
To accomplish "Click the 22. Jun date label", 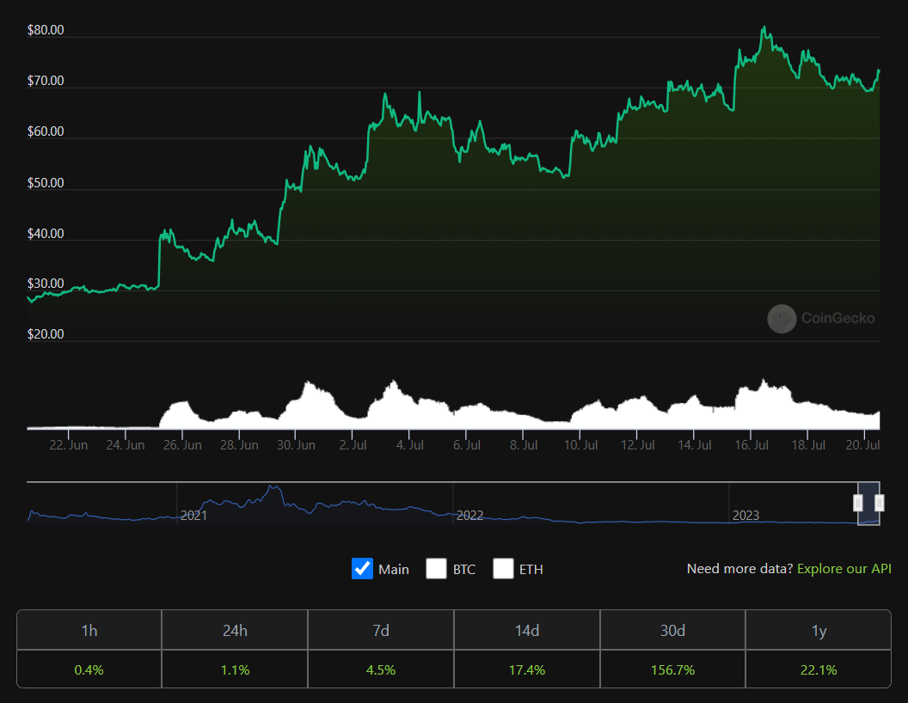I will click(x=68, y=445).
